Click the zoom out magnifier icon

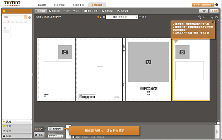pos(200,17)
